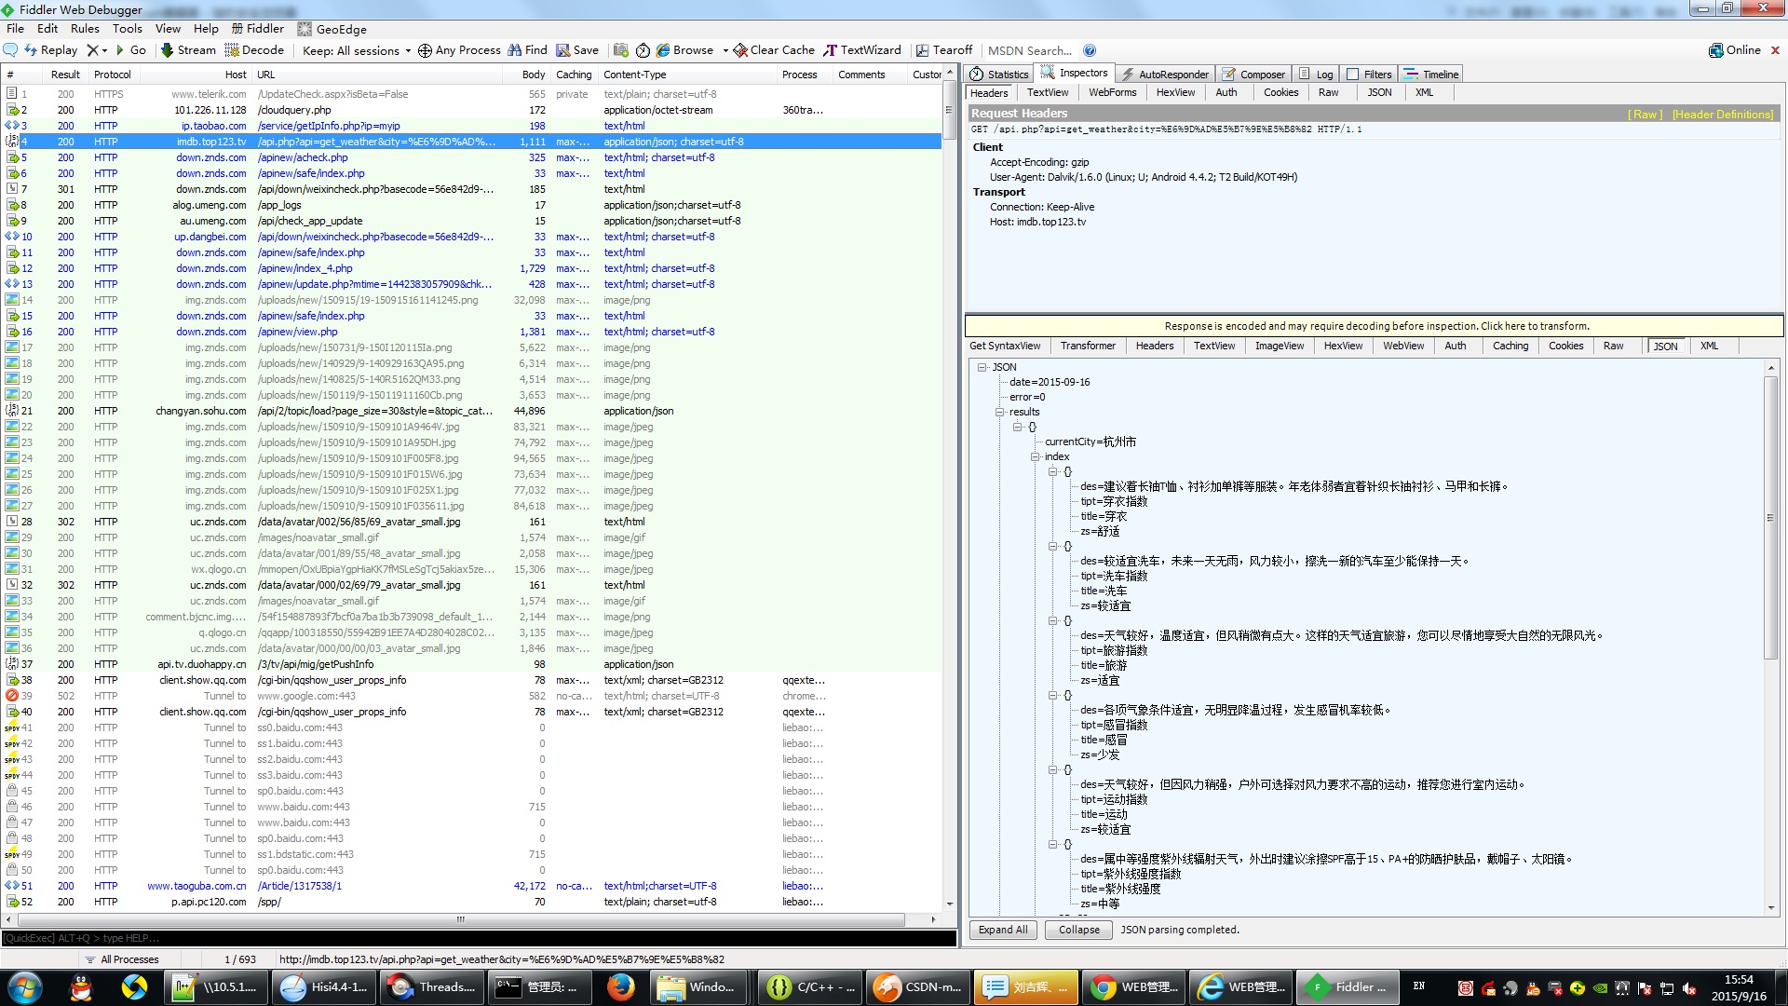
Task: Collapse the 穿衣指数 object node
Action: 1052,471
